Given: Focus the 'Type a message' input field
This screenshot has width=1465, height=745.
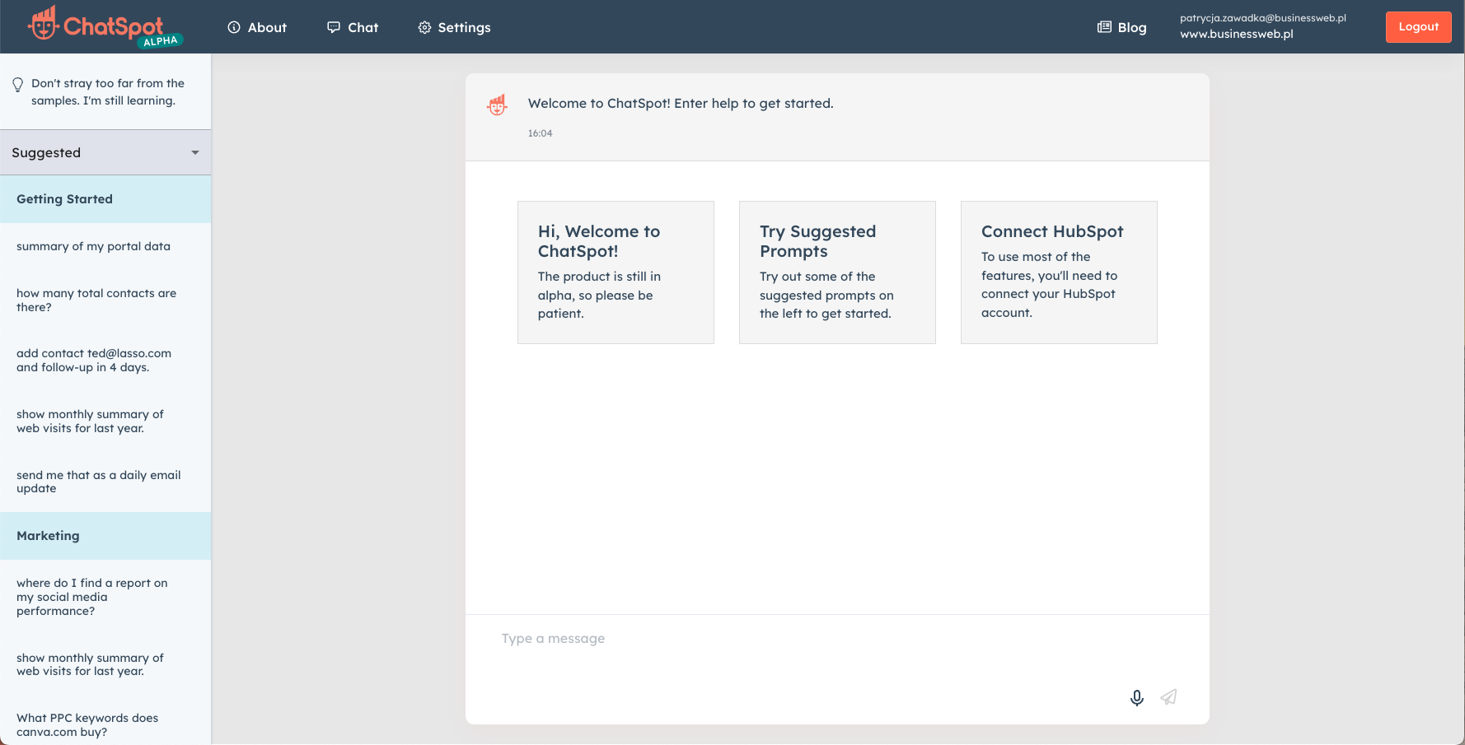Looking at the screenshot, I should (x=837, y=639).
